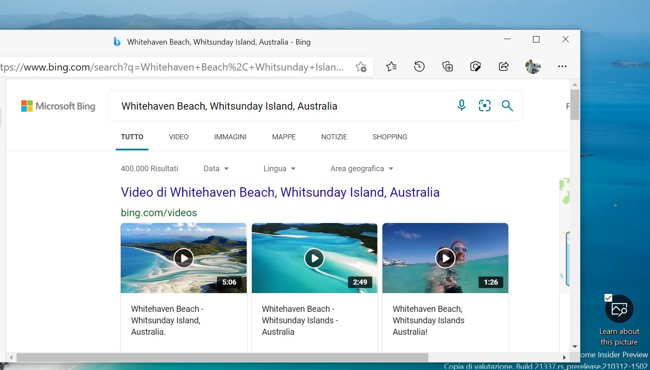Click the 400.000 Risultati text
The image size is (650, 370).
pos(149,169)
